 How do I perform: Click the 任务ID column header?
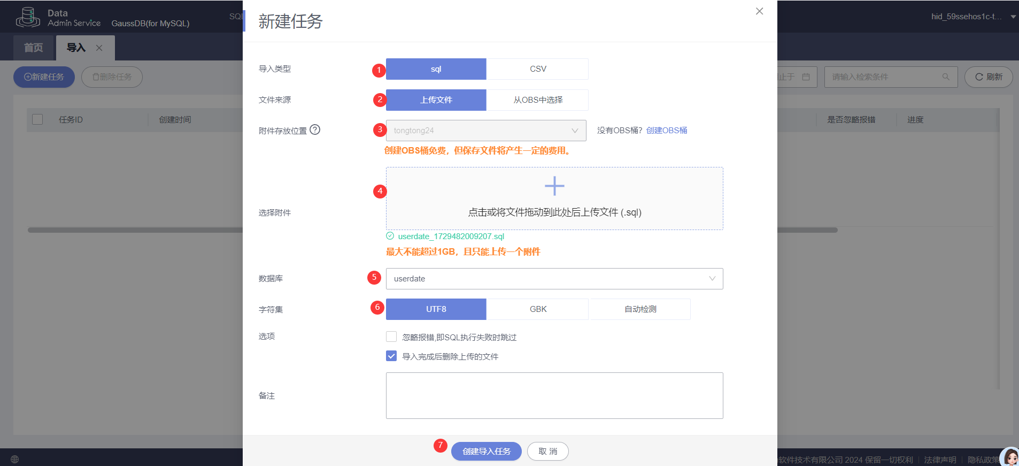click(x=71, y=120)
